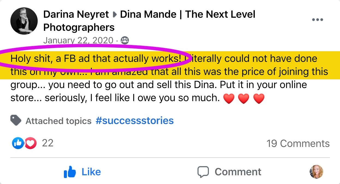Click the arrow icon between poster and group
The width and height of the screenshot is (340, 184).
pos(115,15)
